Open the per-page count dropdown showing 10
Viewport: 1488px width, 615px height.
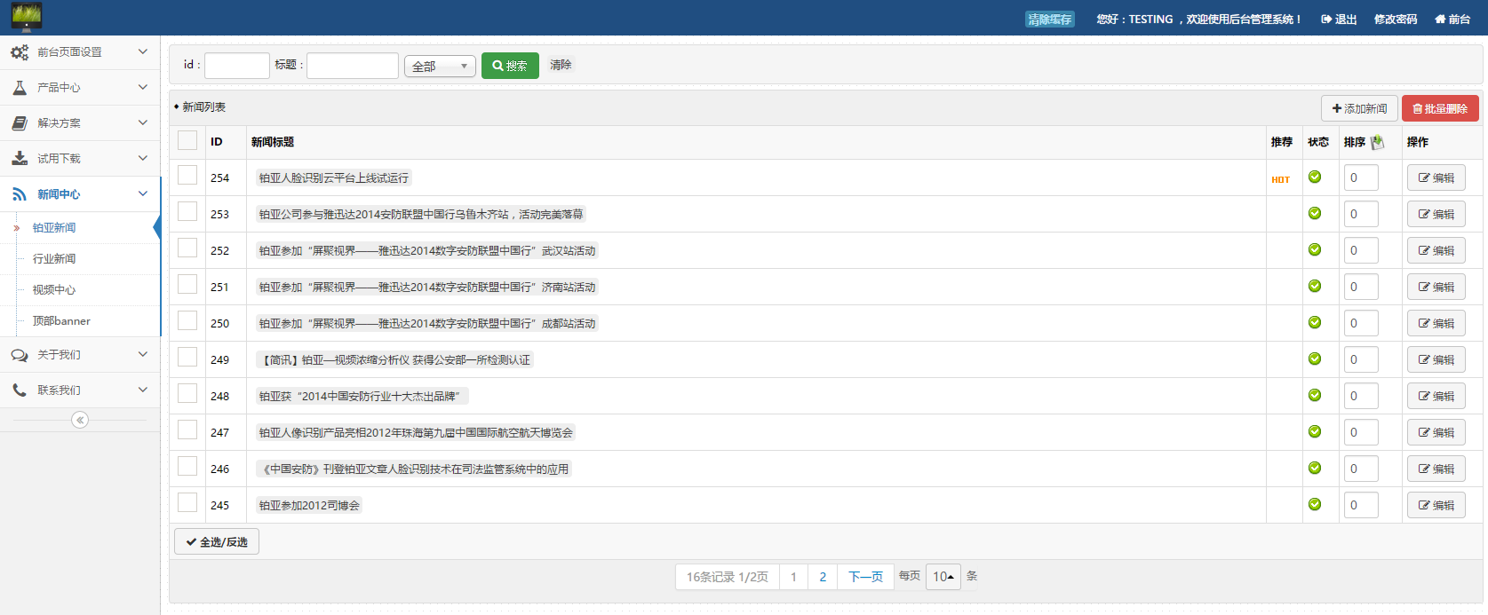click(943, 577)
